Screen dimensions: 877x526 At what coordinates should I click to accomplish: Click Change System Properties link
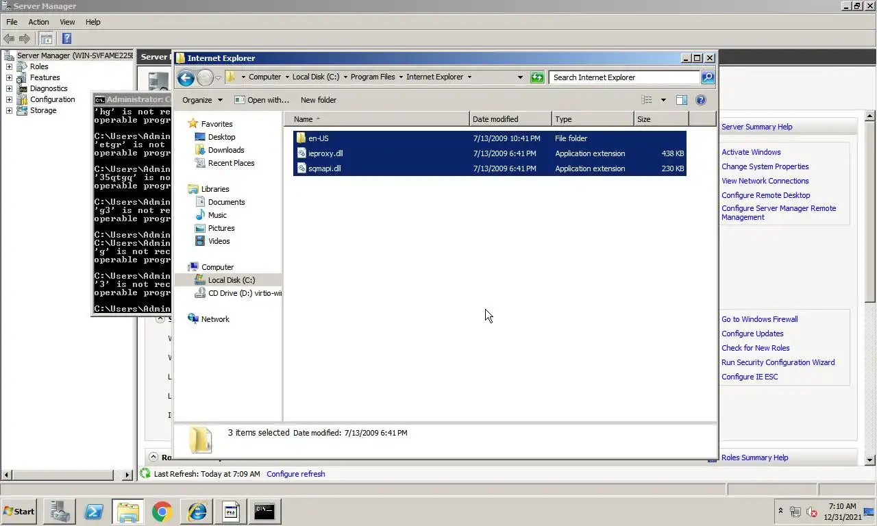coord(765,166)
